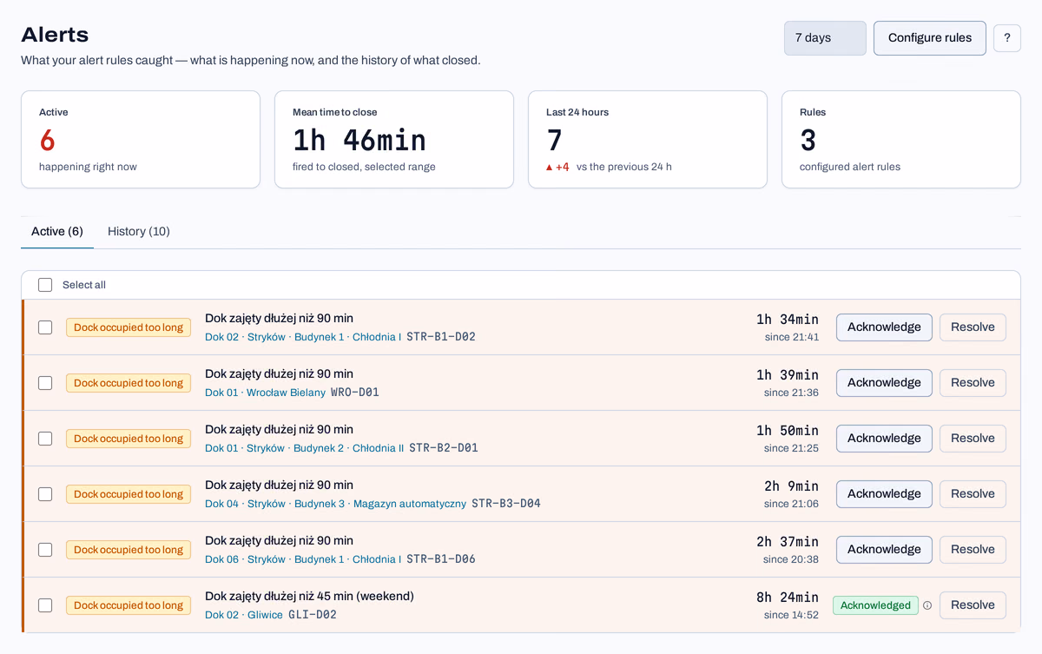This screenshot has width=1042, height=654.
Task: Open Configure rules
Action: (x=930, y=38)
